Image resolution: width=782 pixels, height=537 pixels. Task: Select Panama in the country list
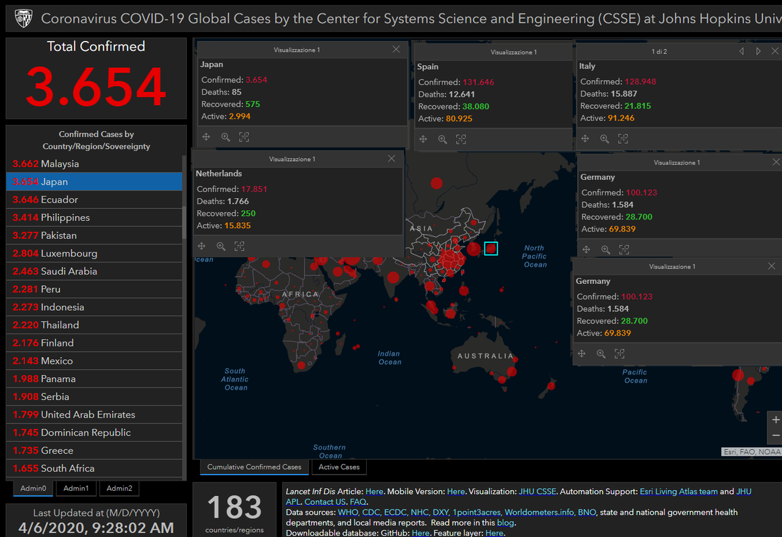coord(94,379)
